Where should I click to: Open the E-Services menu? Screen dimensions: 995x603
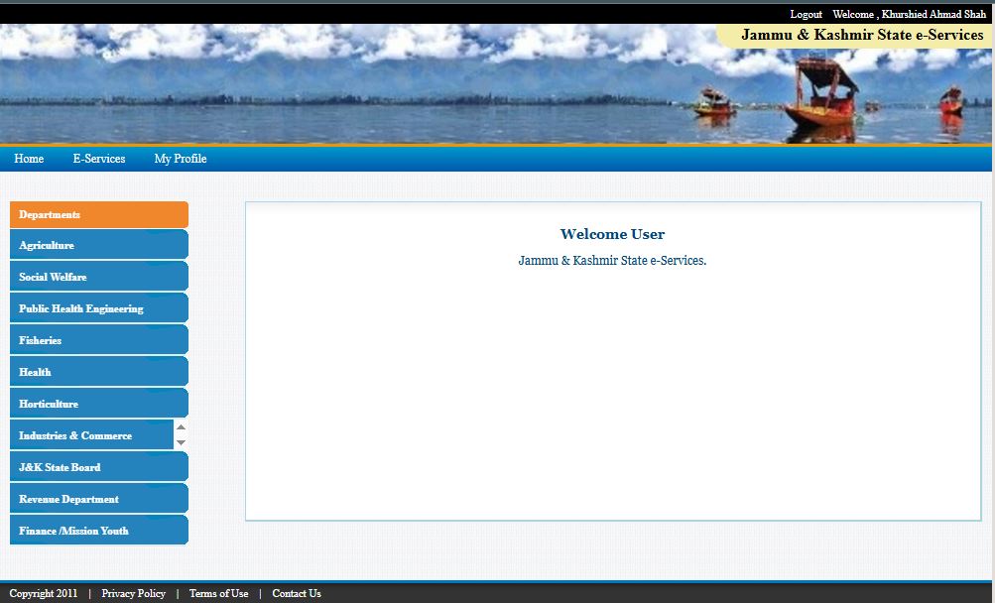99,159
